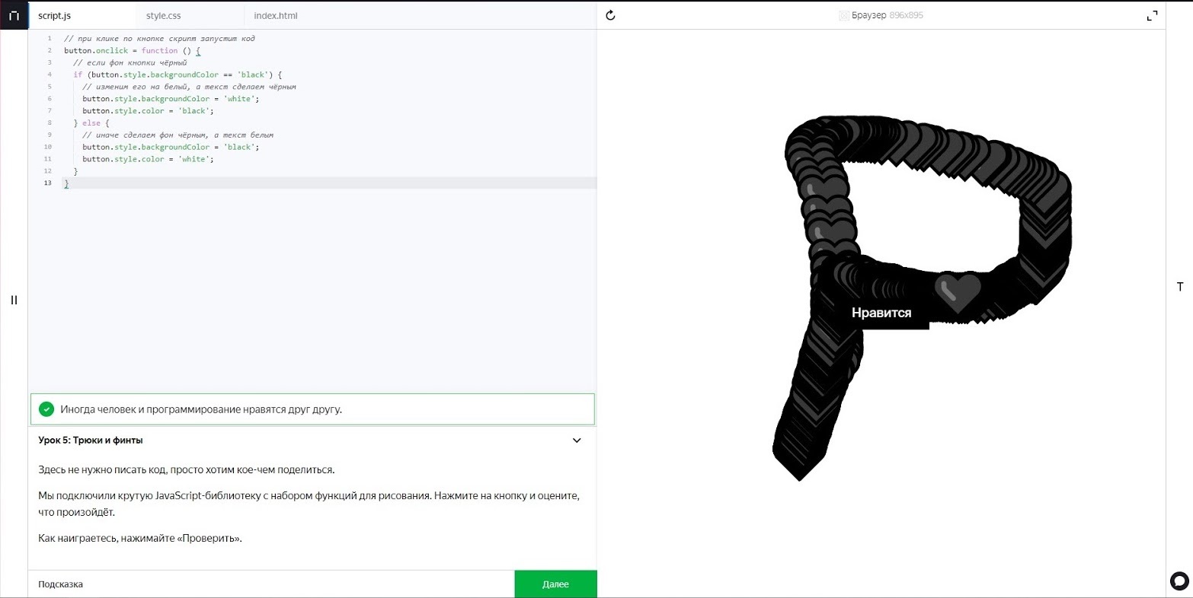Viewport: 1193px width, 598px height.
Task: Click the T icon on the right sidebar
Action: click(1180, 287)
